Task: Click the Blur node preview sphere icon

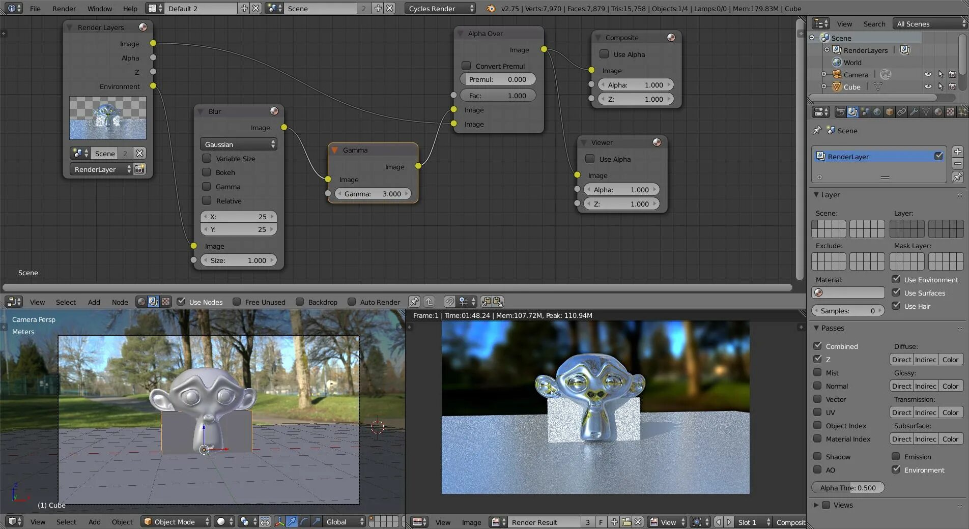Action: click(274, 111)
